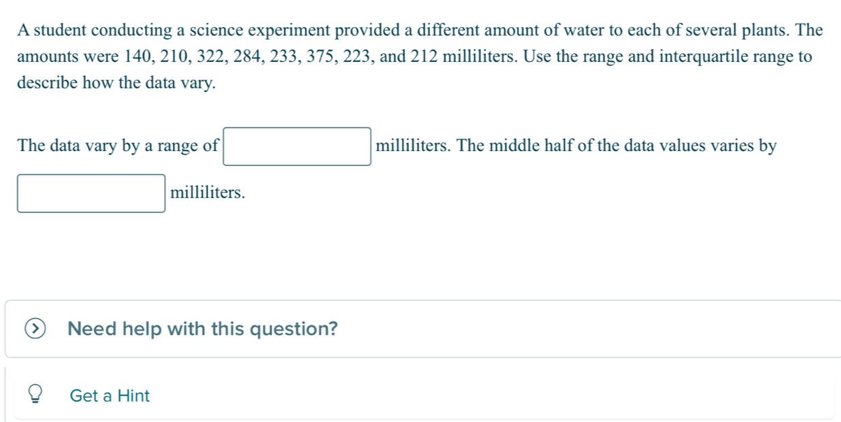Click the lightbulb hint icon
The width and height of the screenshot is (841, 422).
37,395
